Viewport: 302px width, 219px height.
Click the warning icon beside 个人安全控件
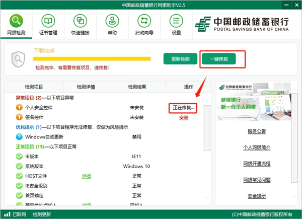coord(19,108)
